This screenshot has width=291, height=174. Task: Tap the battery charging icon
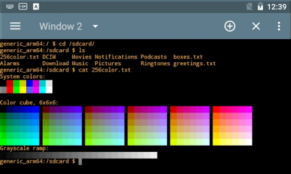point(260,7)
